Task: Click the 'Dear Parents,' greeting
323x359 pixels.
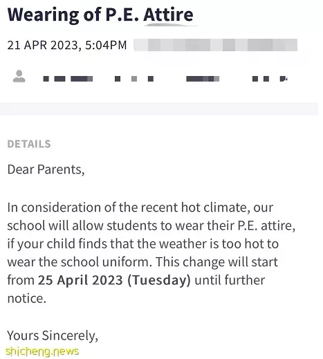Action: (46, 169)
